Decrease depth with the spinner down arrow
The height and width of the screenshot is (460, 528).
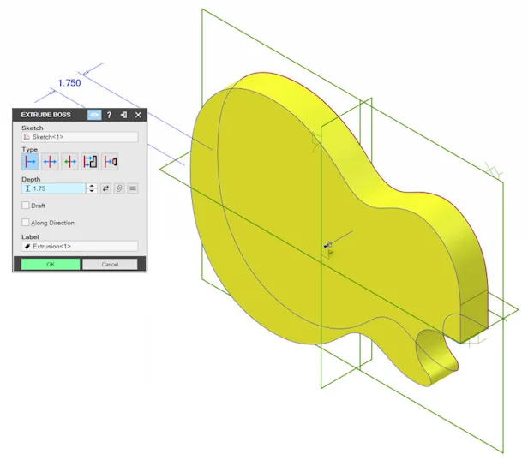[92, 191]
